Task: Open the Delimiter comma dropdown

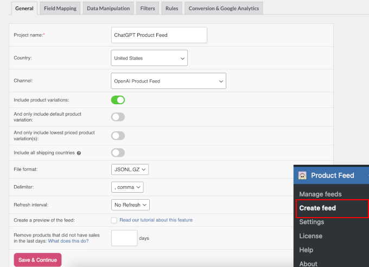Action: pyautogui.click(x=127, y=187)
